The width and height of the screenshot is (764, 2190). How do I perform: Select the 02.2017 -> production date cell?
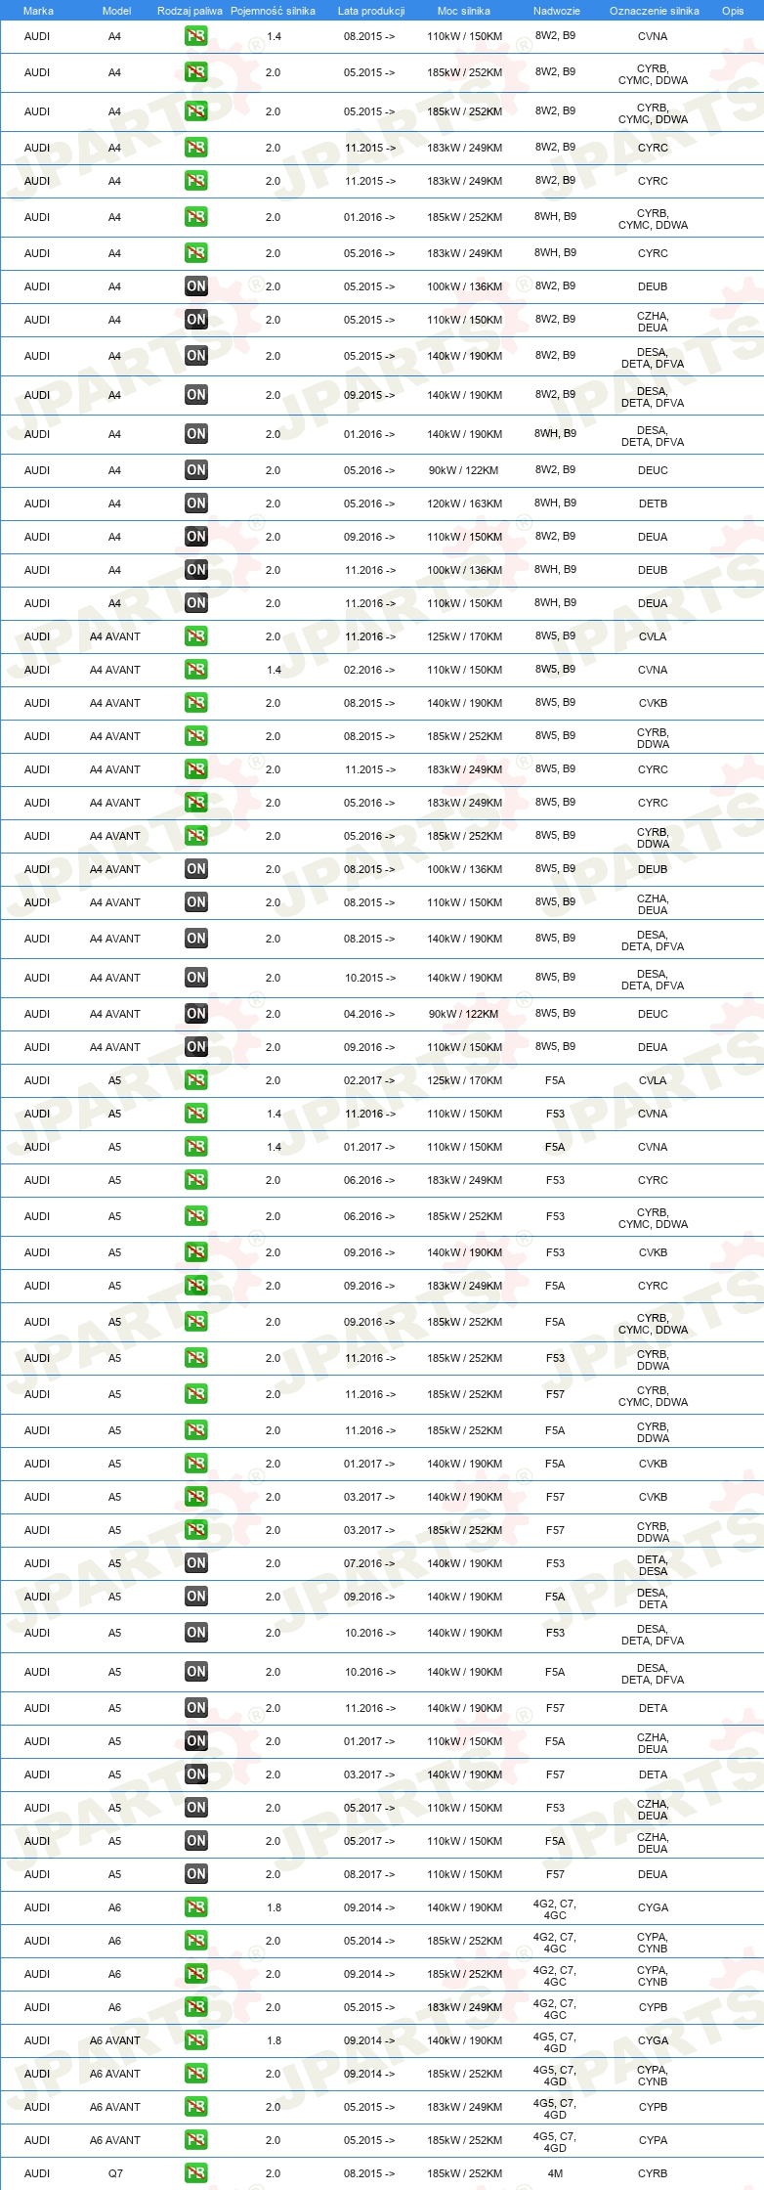369,1080
